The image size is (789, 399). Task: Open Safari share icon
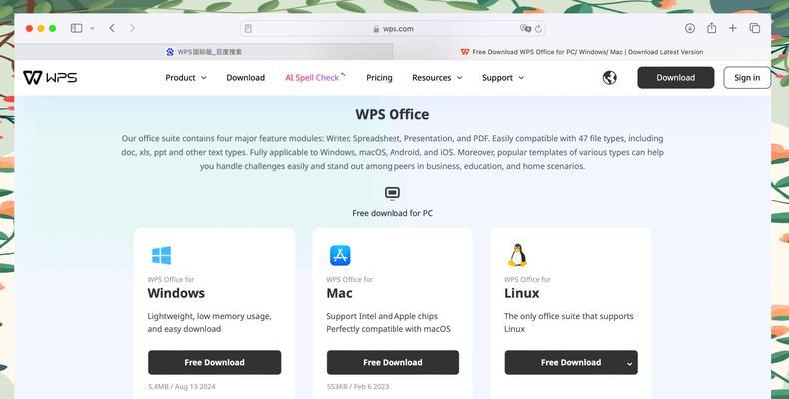pyautogui.click(x=711, y=28)
